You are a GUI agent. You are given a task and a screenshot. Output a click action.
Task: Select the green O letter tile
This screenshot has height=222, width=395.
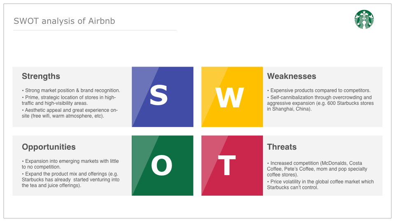[163, 165]
